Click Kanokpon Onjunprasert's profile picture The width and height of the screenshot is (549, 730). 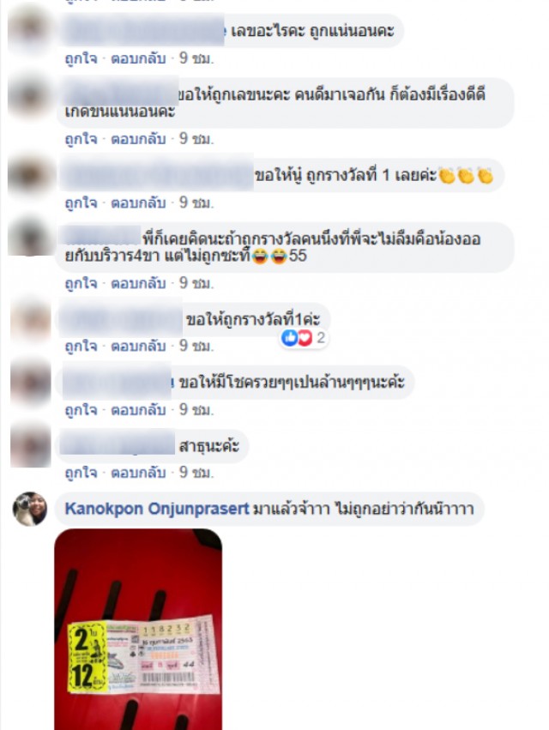30,509
